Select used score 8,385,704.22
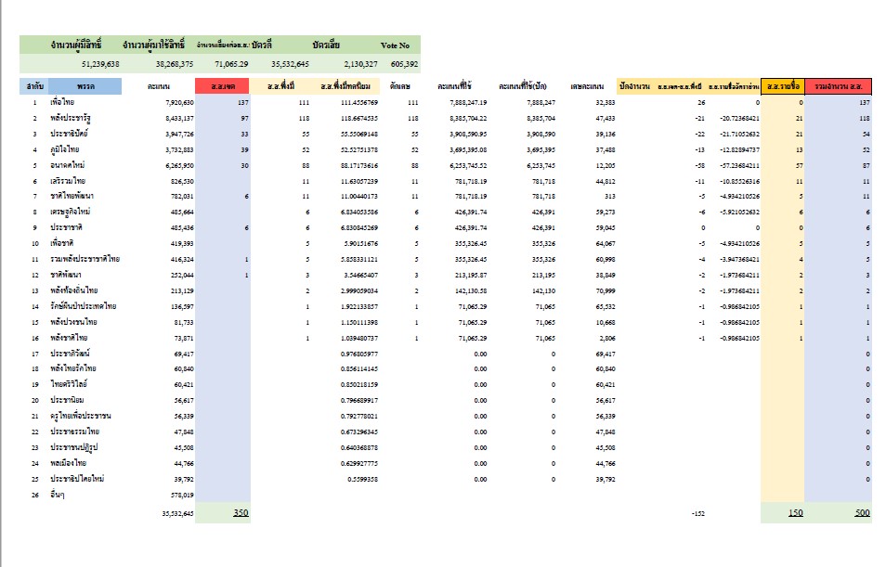The height and width of the screenshot is (567, 886). click(468, 118)
